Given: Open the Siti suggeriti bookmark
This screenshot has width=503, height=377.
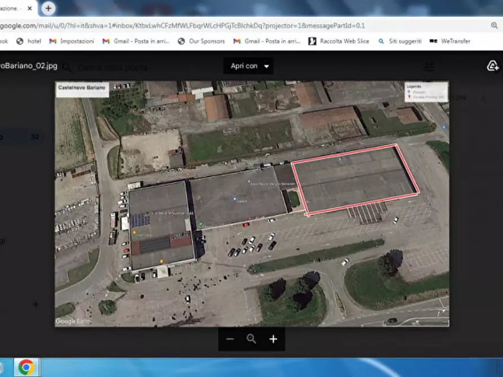Looking at the screenshot, I should 400,41.
